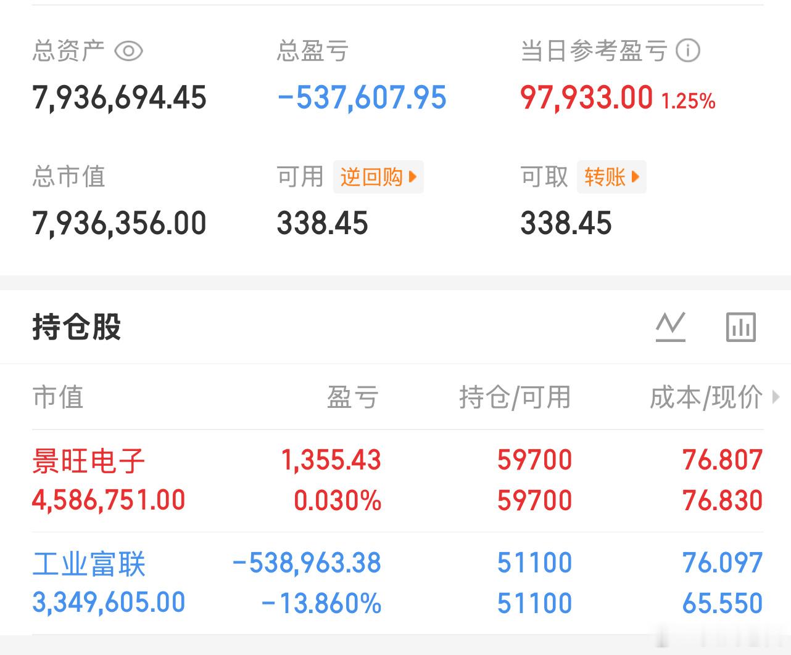Open the 工业富联 holding row
Image resolution: width=791 pixels, height=655 pixels.
397,584
